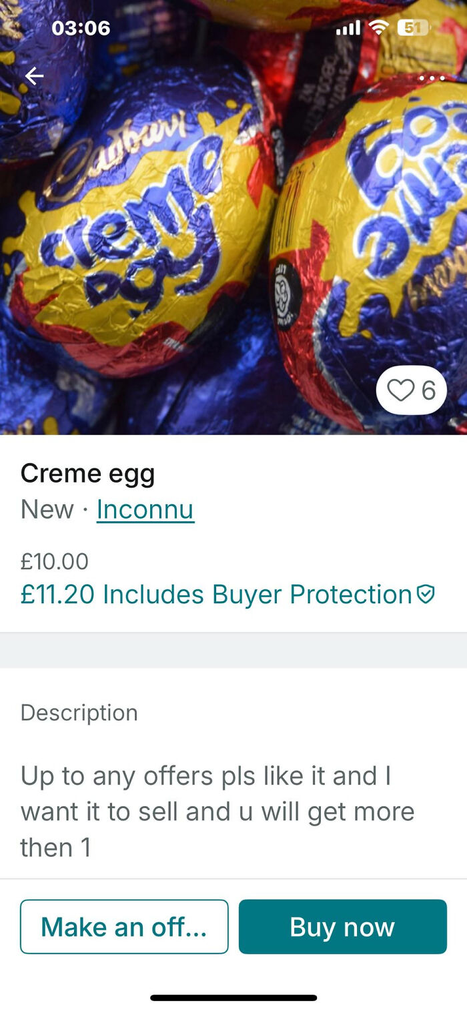The height and width of the screenshot is (1011, 467).
Task: Tap the home indicator bar at the bottom
Action: [233, 998]
